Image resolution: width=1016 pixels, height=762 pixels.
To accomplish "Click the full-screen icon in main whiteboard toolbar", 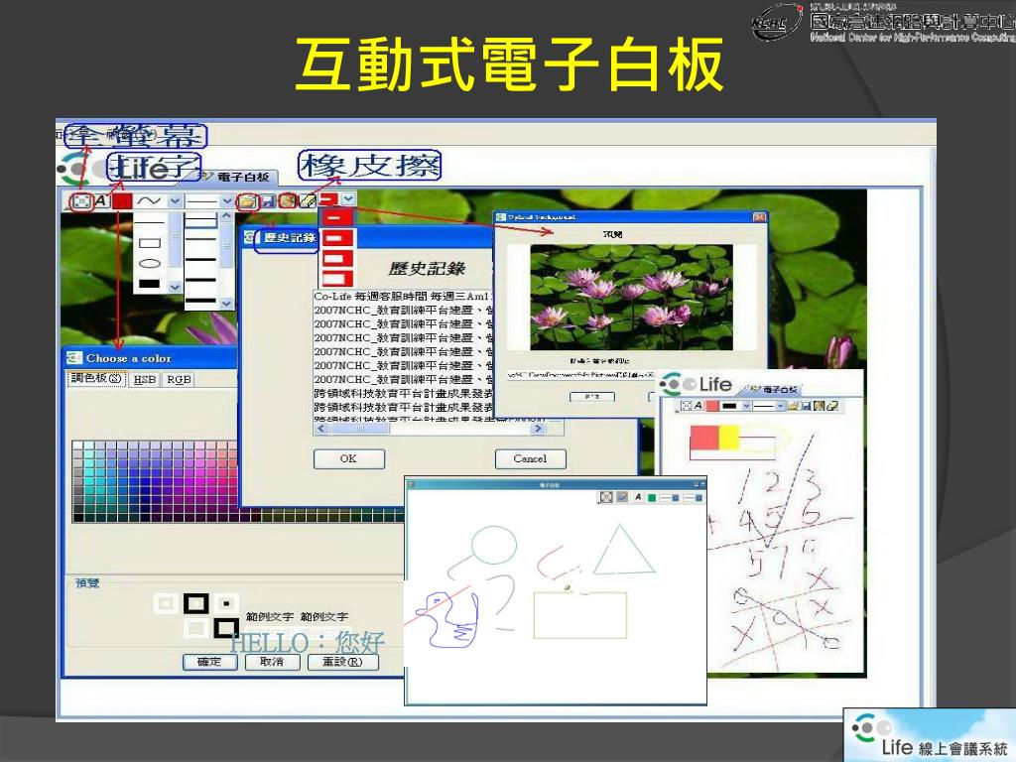I will (x=81, y=201).
